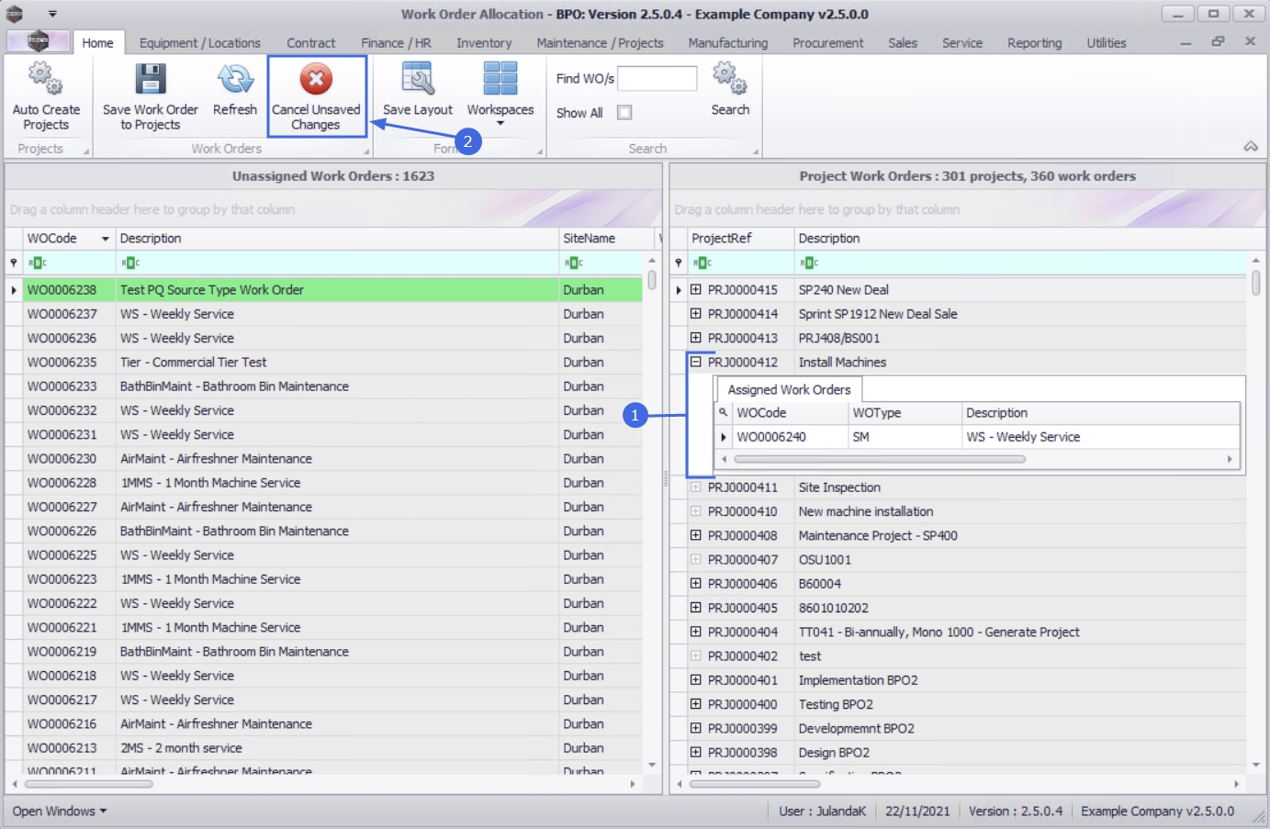Expand project PRJ0000413

tap(696, 338)
